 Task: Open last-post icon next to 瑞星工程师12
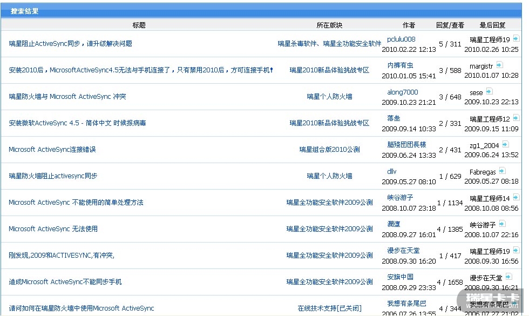point(516,118)
